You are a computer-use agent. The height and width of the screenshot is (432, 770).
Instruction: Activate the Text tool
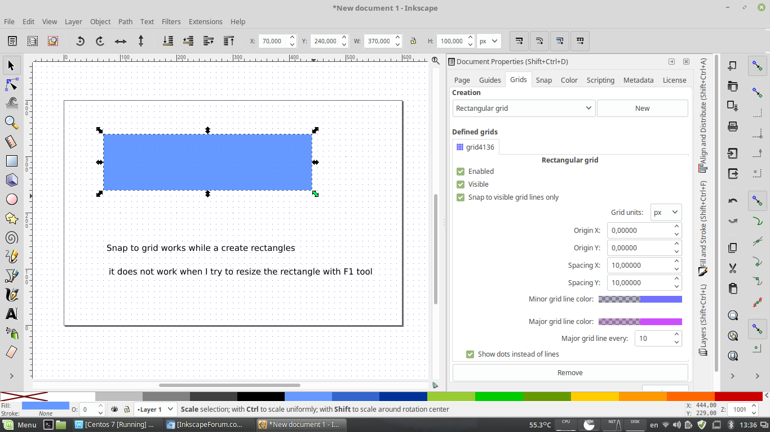coord(11,313)
